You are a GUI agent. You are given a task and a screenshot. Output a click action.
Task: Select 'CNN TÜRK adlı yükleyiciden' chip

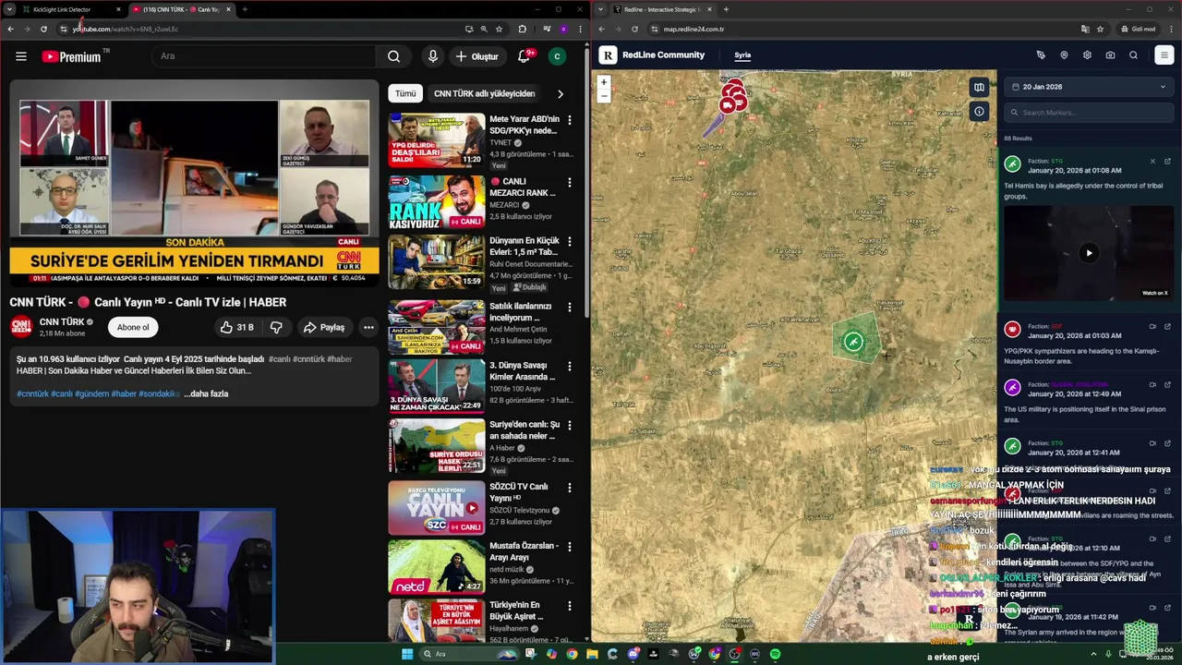coord(484,93)
